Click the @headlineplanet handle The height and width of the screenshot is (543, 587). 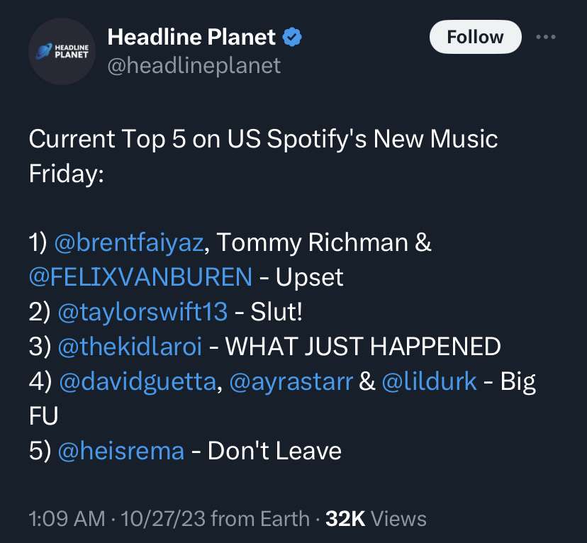[x=194, y=66]
